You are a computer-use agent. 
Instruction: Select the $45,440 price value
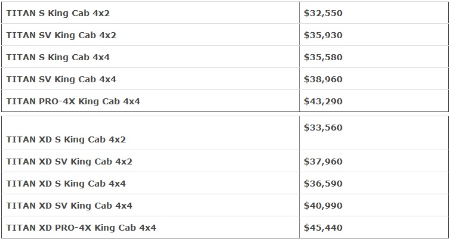[323, 228]
